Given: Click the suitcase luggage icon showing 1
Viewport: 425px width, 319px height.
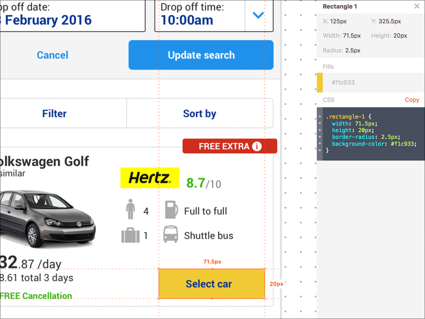Looking at the screenshot, I should pyautogui.click(x=131, y=235).
